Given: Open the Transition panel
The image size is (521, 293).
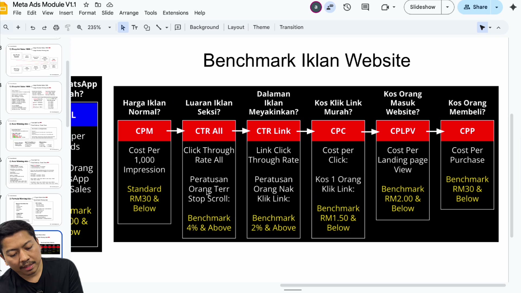Looking at the screenshot, I should tap(291, 27).
